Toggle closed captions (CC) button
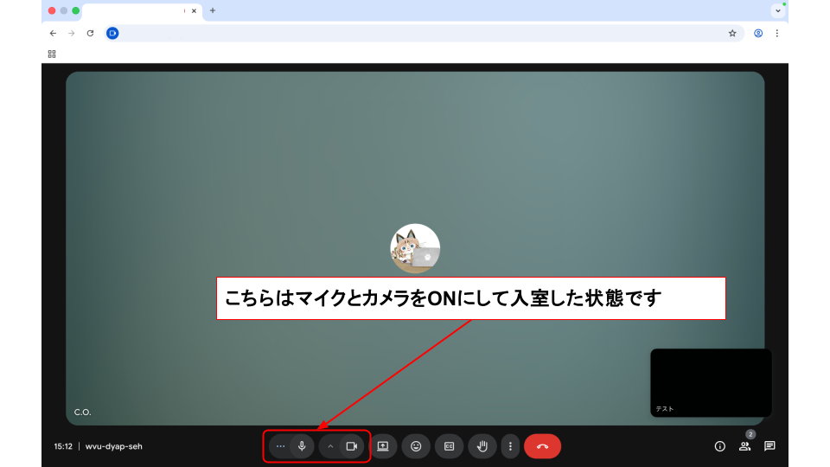This screenshot has height=467, width=830. 449,446
